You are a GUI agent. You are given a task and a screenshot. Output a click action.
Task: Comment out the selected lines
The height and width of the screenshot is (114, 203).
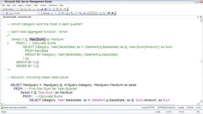click(x=100, y=13)
